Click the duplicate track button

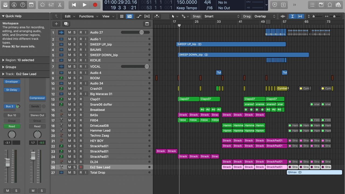pyautogui.click(x=66, y=24)
